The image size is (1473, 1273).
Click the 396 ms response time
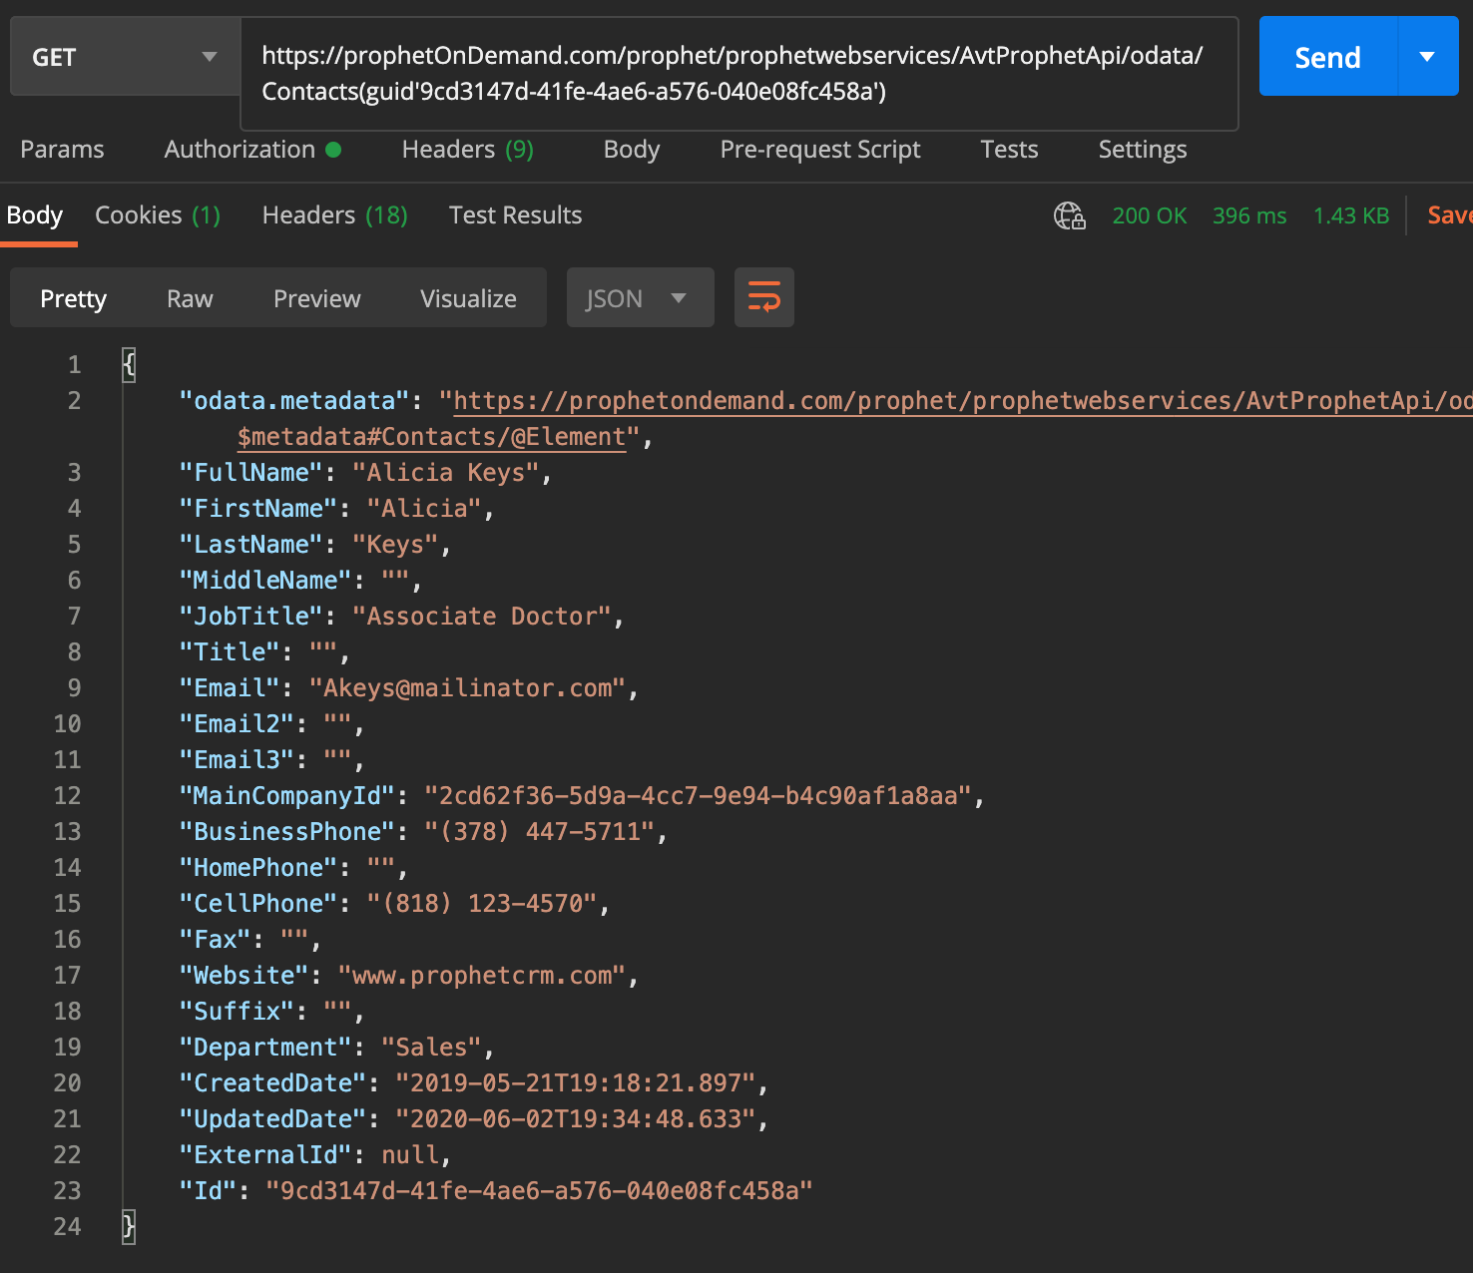point(1249,215)
